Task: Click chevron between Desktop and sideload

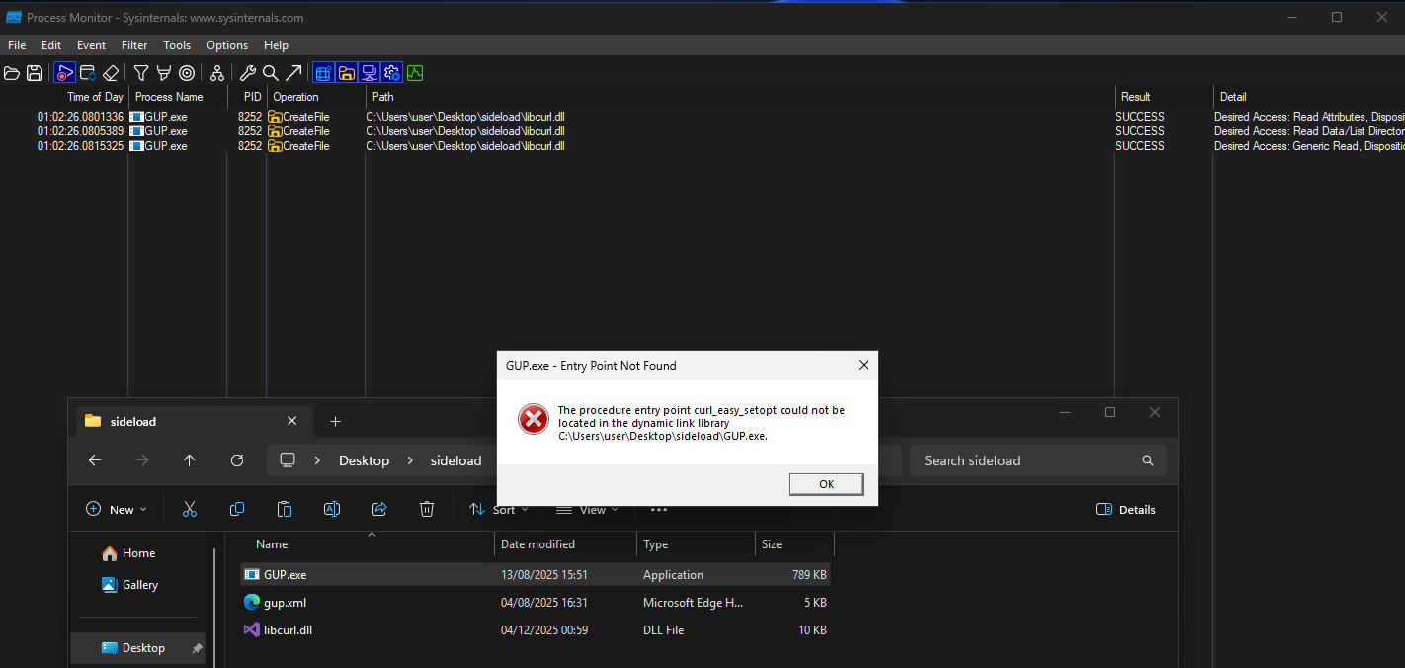Action: click(410, 460)
